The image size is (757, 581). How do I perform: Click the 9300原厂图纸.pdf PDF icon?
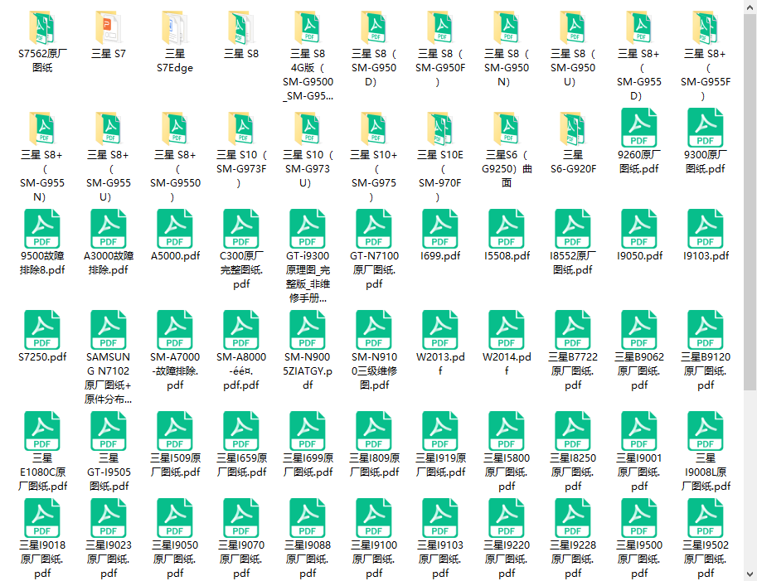coord(706,128)
